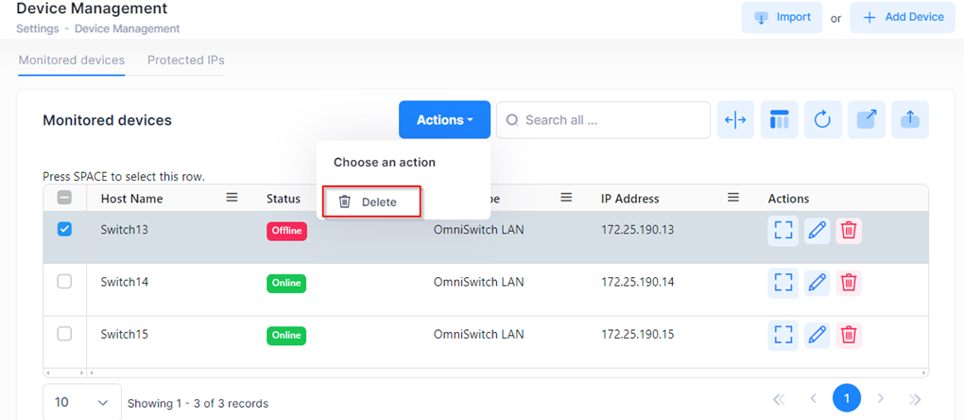964x420 pixels.
Task: Click the refresh devices icon
Action: pos(822,120)
